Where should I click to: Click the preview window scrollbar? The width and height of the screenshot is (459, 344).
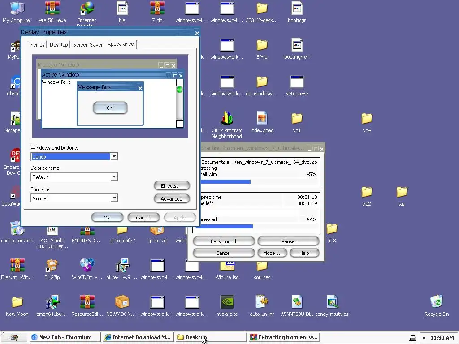[x=180, y=103]
